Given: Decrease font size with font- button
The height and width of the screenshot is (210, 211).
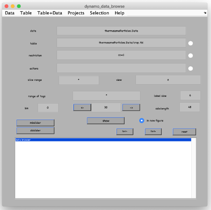Looking at the screenshot, I should coord(125,132).
